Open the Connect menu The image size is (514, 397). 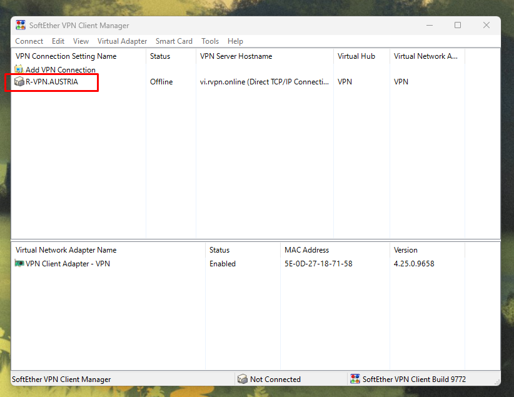pyautogui.click(x=29, y=41)
